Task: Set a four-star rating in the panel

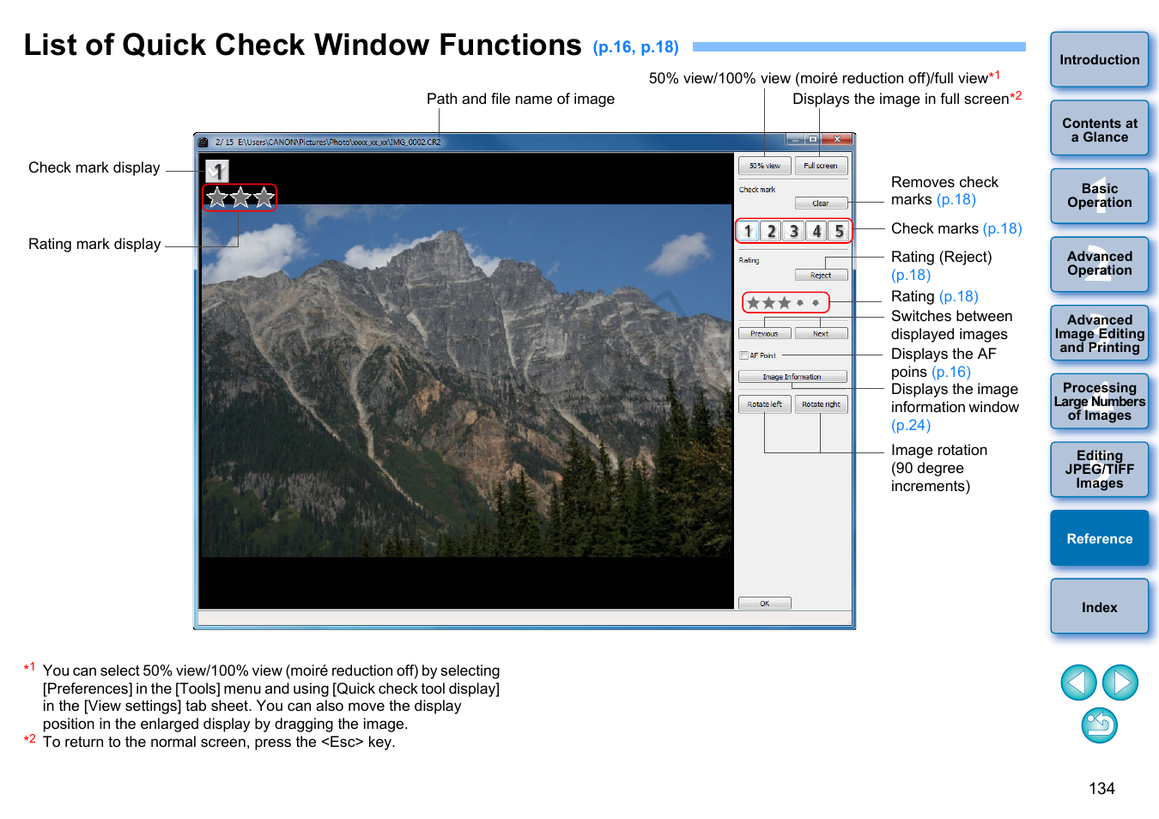Action: (800, 303)
